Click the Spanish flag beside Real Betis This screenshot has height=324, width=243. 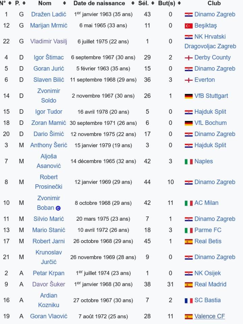pyautogui.click(x=189, y=242)
